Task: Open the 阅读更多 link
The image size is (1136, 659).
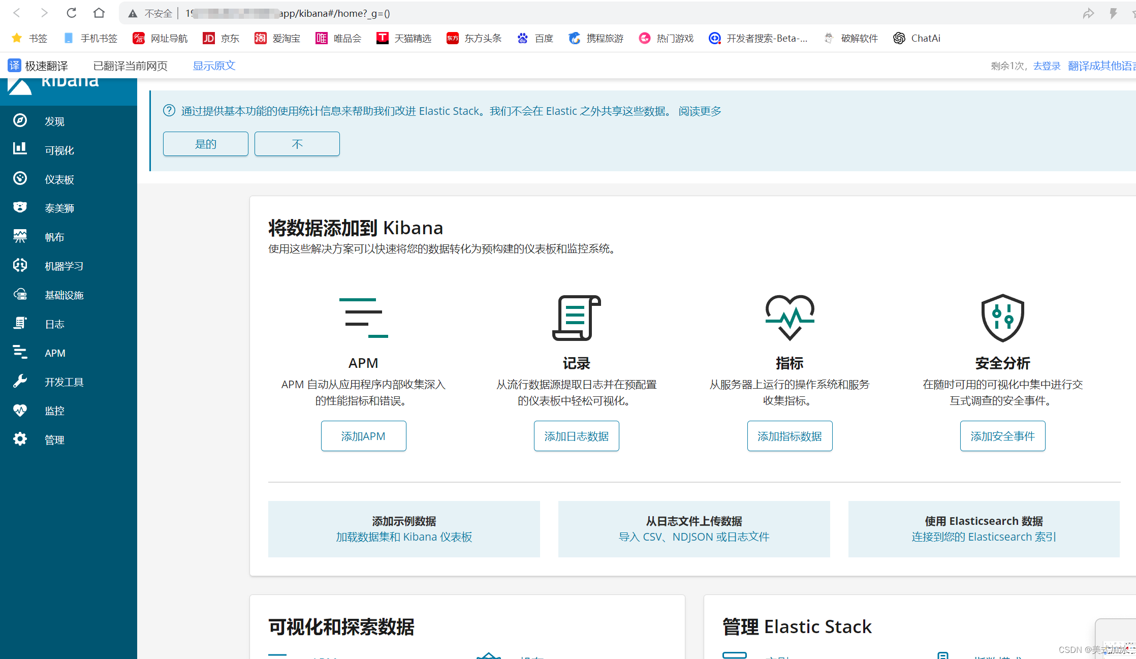Action: [x=700, y=111]
